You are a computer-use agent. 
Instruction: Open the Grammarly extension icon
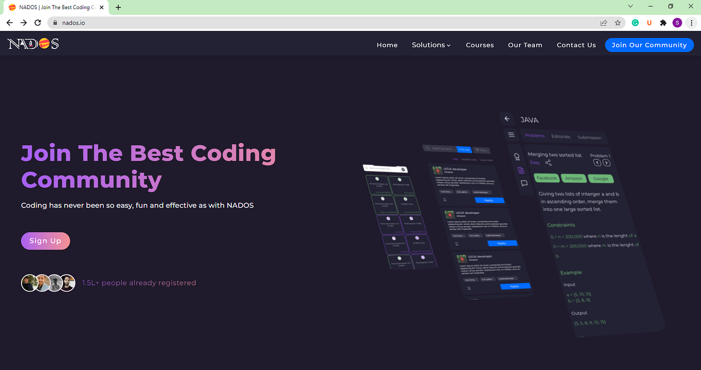tap(635, 22)
